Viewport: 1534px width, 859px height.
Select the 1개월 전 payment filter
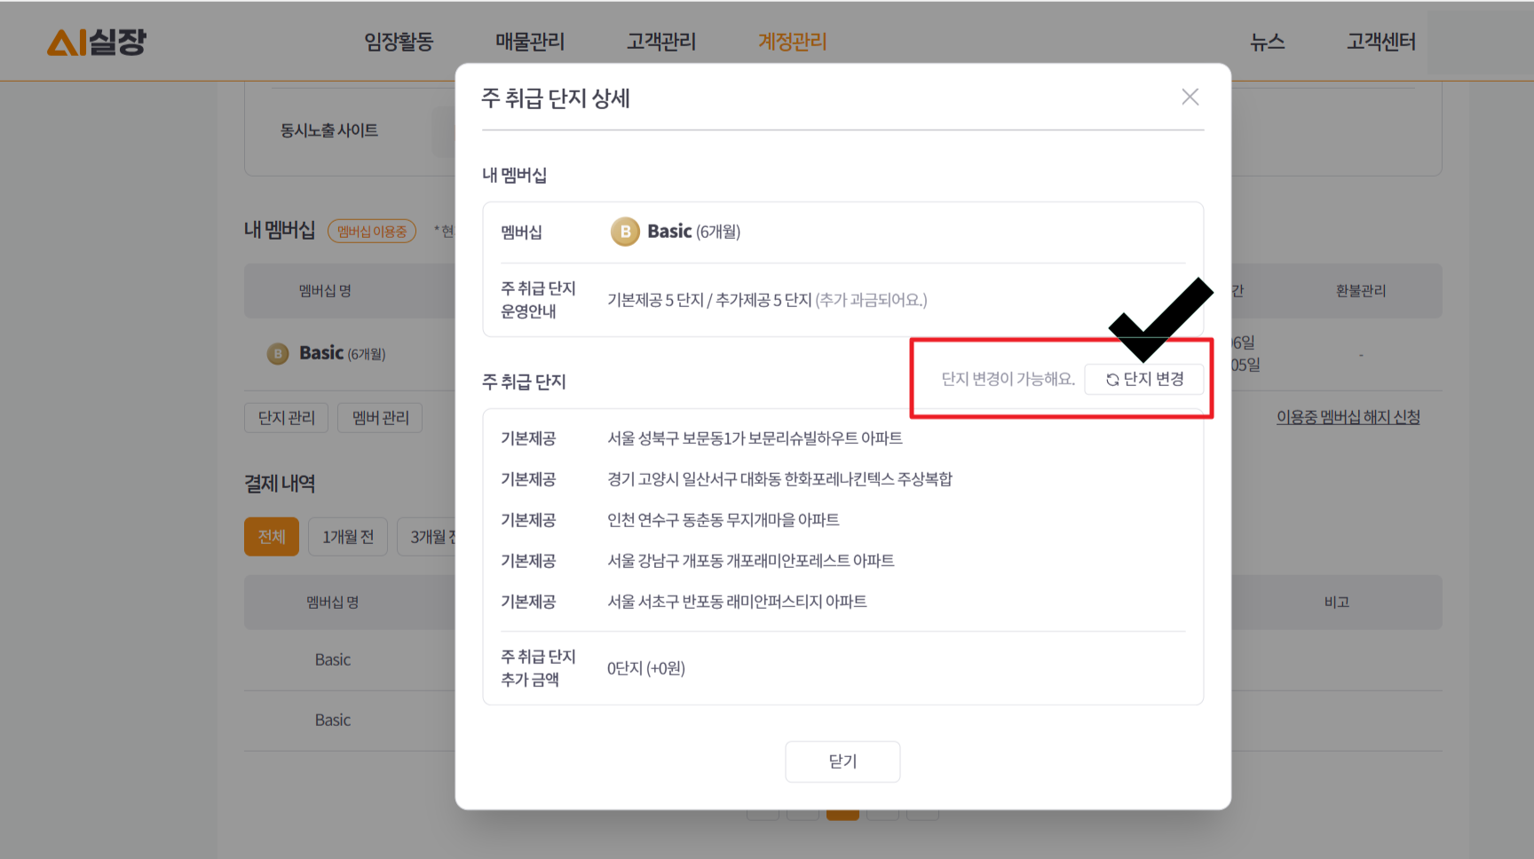[348, 537]
